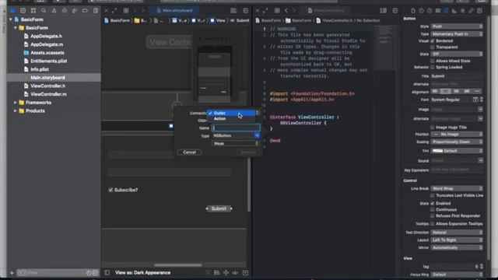Open the Type NSButton combo box arrow
Screen dimensions: 498x280
(257, 135)
